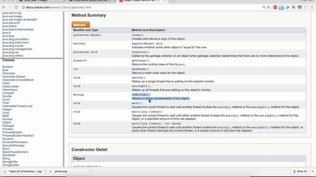316x177 pixels.
Task: Open the wait() method link
Action: click(137, 103)
